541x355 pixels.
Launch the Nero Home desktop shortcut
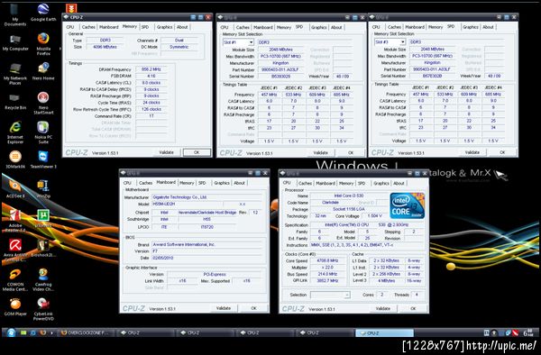(43, 71)
